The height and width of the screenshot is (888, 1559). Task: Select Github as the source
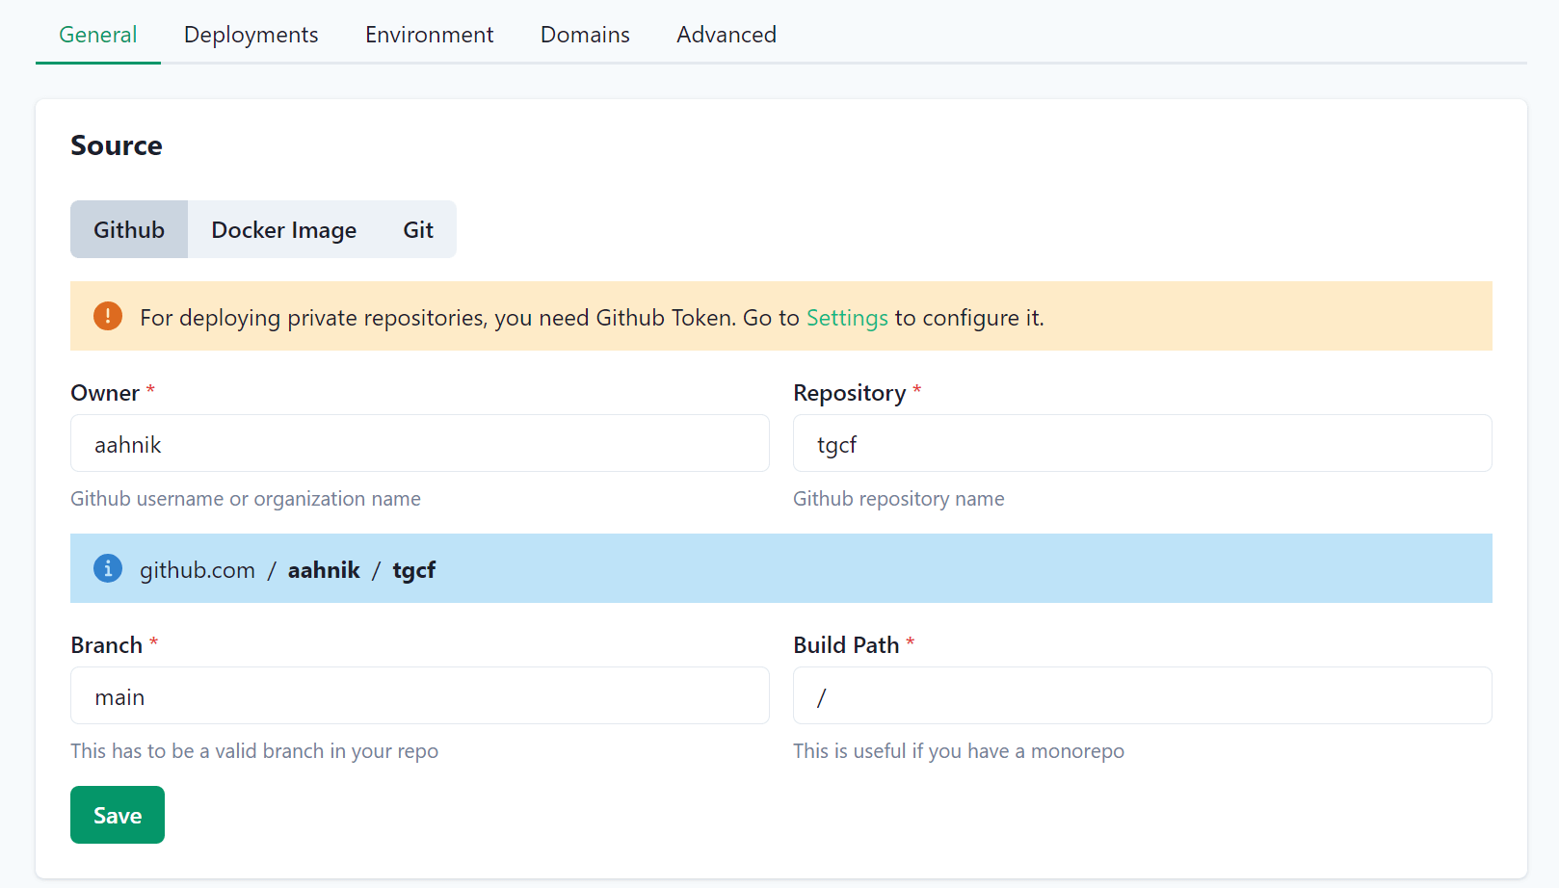click(x=129, y=229)
